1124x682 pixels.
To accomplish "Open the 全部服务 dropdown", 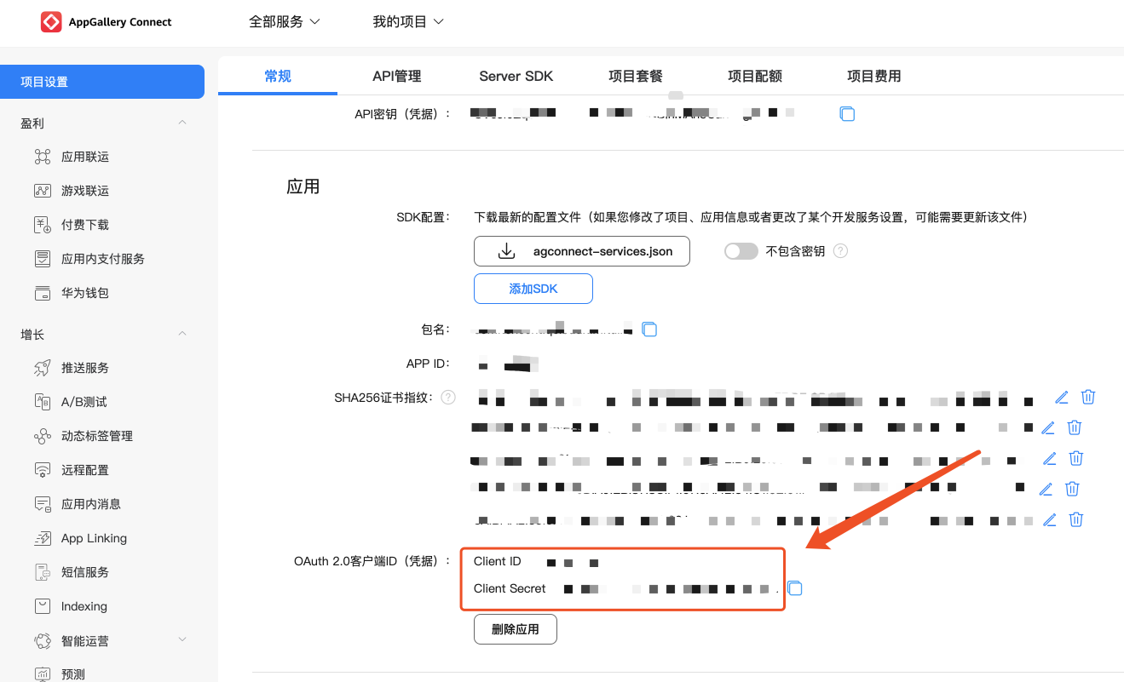I will (x=285, y=22).
